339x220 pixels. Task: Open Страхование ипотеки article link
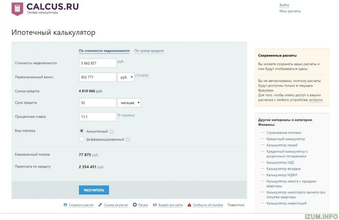click(x=284, y=133)
